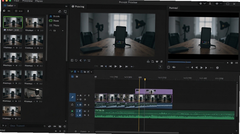Screen dimensions: 240x134
Task: Toggle the blue second icon in the timeline toolbar
Action: (x=75, y=72)
